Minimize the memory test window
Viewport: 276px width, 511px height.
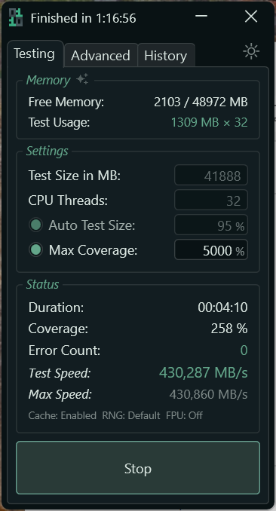[x=201, y=16]
